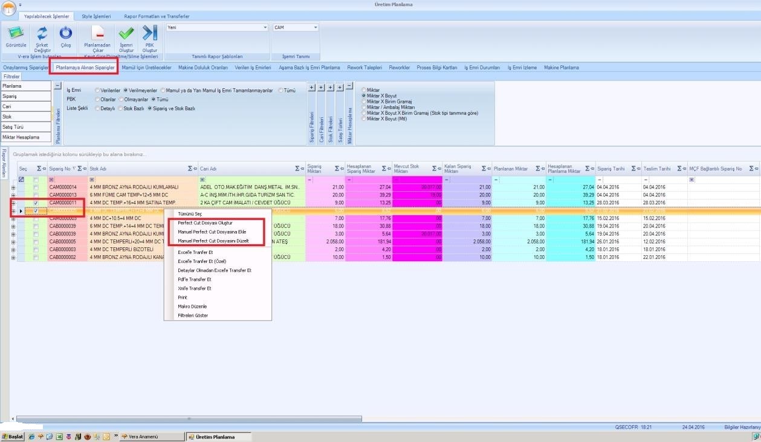The image size is (761, 442).
Task: Tick the checkbox for order CAM0000013
Action: point(36,195)
